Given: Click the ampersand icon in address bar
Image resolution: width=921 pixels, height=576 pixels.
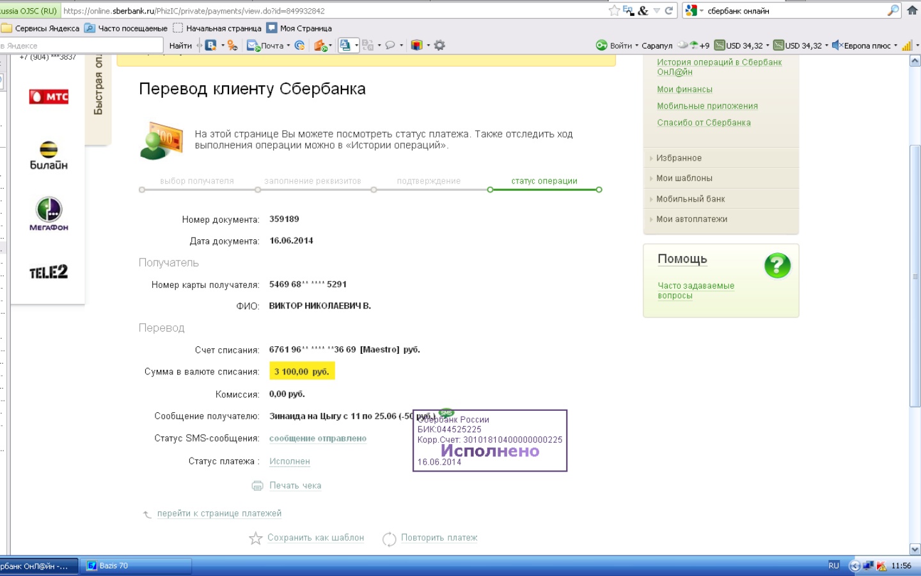Looking at the screenshot, I should pos(643,10).
